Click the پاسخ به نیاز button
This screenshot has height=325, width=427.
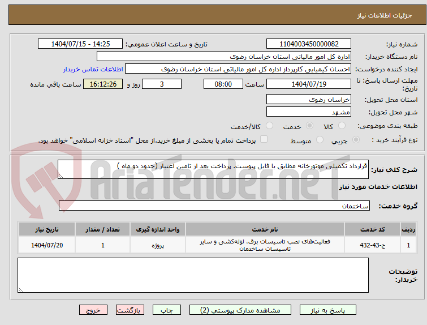pos(328,310)
